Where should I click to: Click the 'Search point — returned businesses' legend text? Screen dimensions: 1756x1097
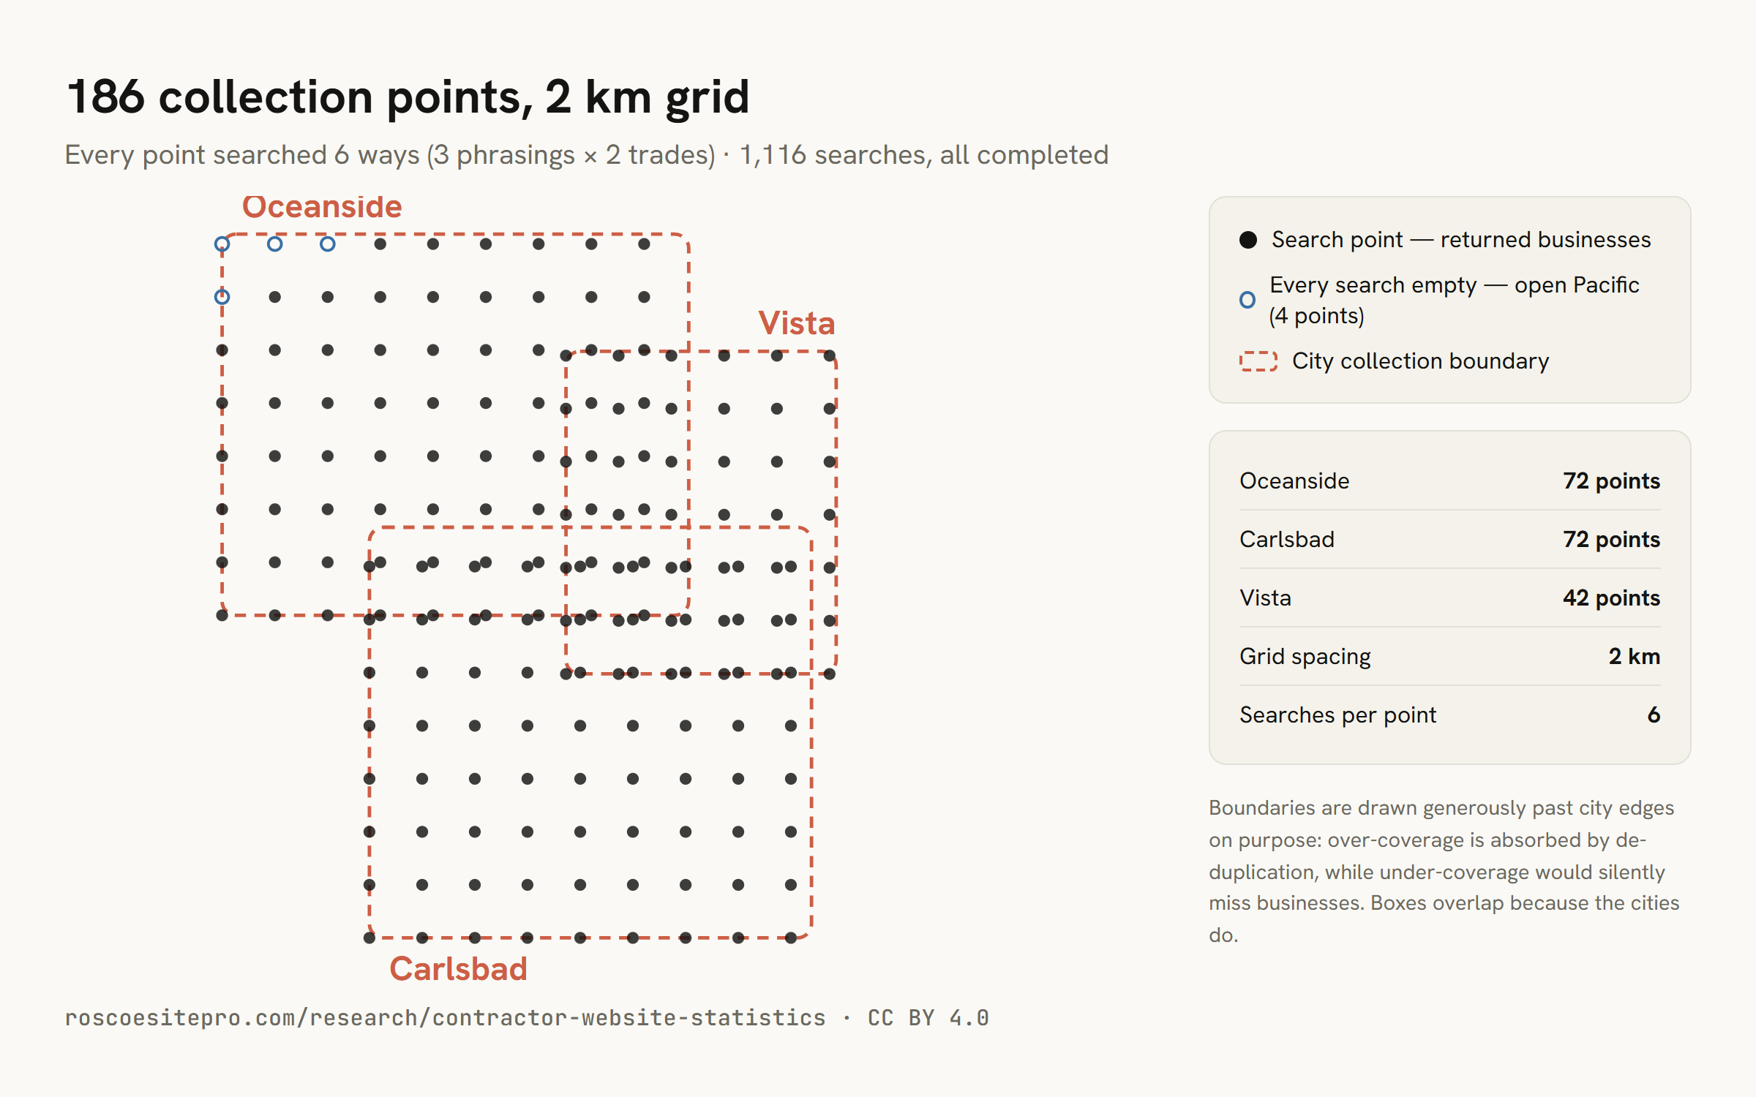(x=1461, y=240)
